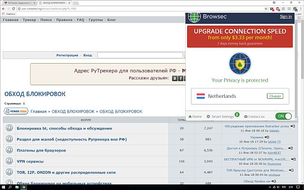
Task: Open Windows Start menu
Action: click(x=3, y=187)
